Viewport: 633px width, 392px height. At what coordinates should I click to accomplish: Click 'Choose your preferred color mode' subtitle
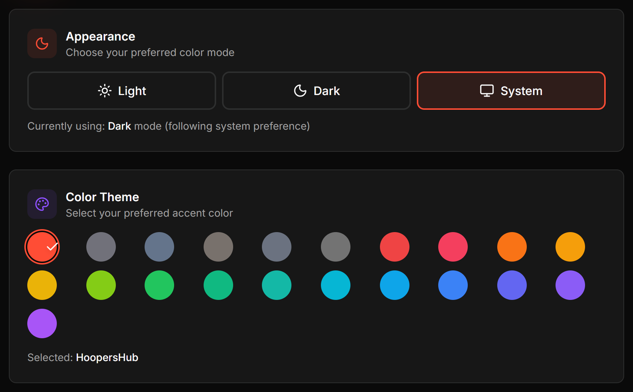(150, 52)
